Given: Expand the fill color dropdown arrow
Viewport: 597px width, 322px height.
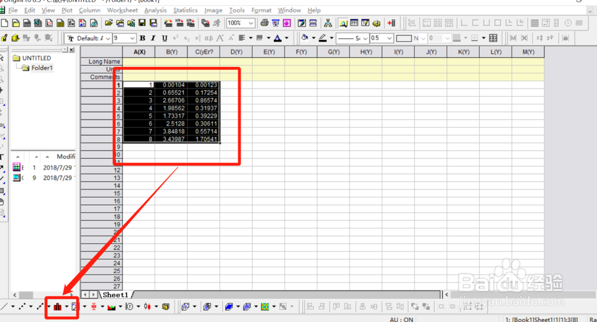Looking at the screenshot, I should (x=313, y=38).
